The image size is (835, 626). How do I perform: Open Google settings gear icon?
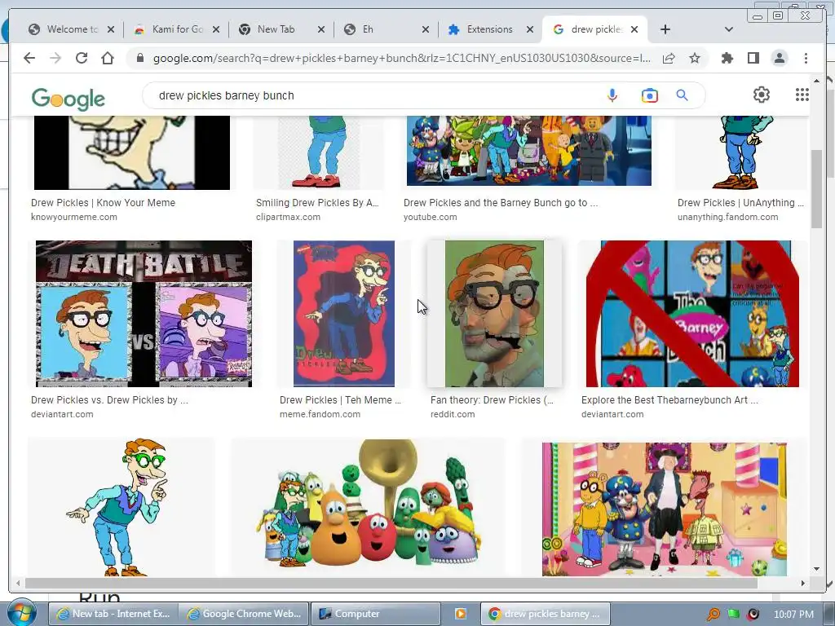click(762, 95)
